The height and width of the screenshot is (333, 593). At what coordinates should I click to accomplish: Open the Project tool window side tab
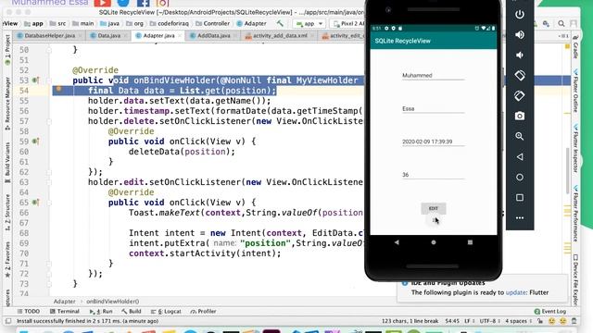7,50
